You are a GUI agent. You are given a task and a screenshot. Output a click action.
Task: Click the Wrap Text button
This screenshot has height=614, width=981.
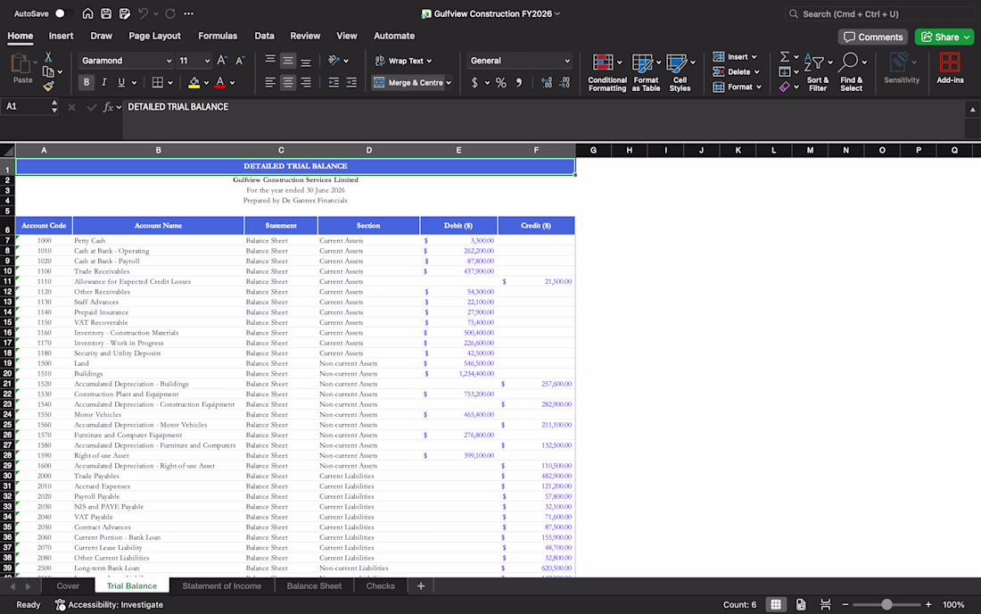(x=403, y=61)
